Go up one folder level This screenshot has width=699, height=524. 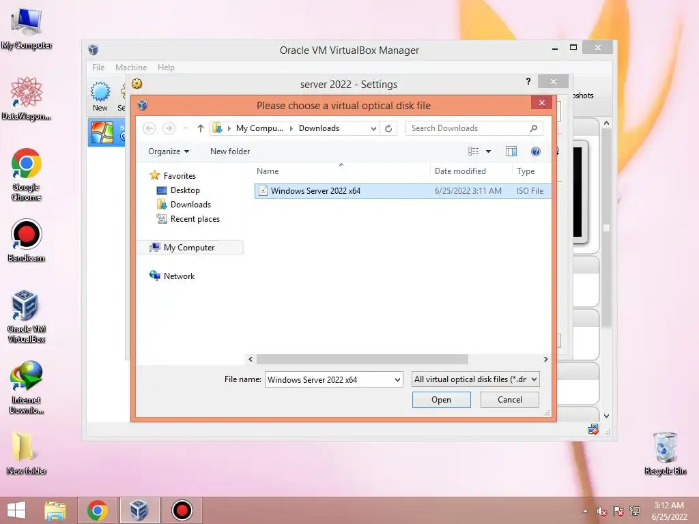click(201, 128)
